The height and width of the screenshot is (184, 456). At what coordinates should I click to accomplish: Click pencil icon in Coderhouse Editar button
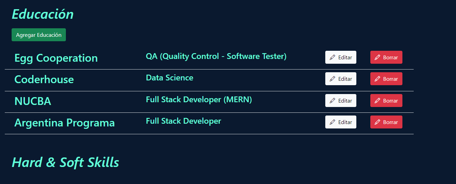click(x=332, y=79)
